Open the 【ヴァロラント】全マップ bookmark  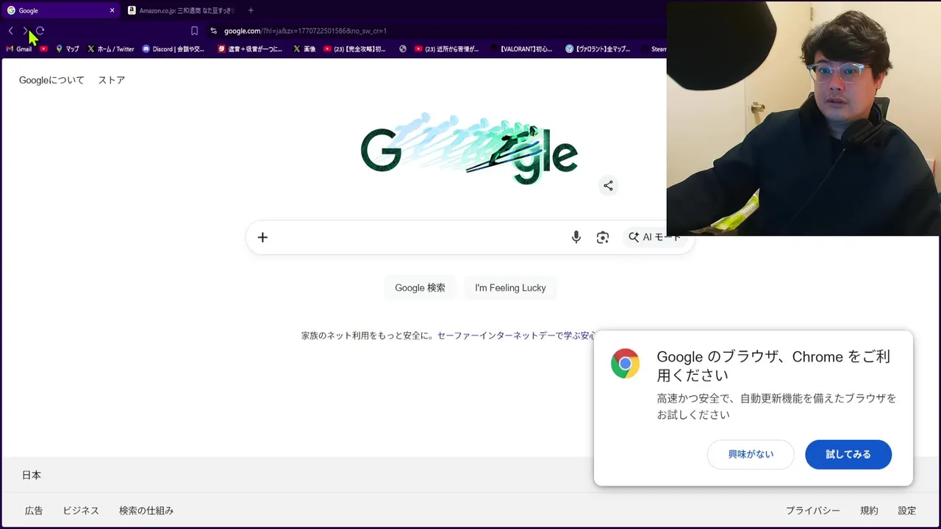pos(598,49)
